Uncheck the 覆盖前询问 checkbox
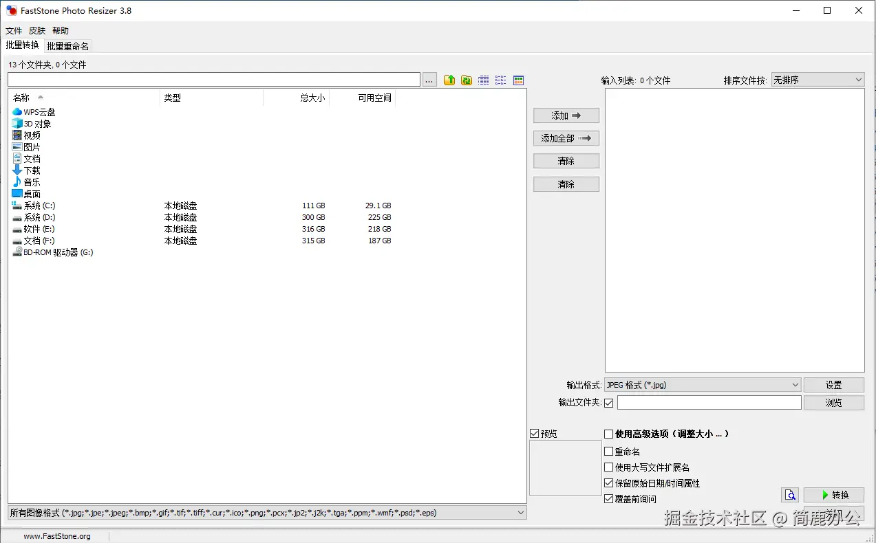876x543 pixels. [609, 499]
